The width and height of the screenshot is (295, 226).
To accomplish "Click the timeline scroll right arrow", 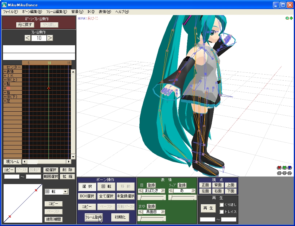I will (x=69, y=161).
